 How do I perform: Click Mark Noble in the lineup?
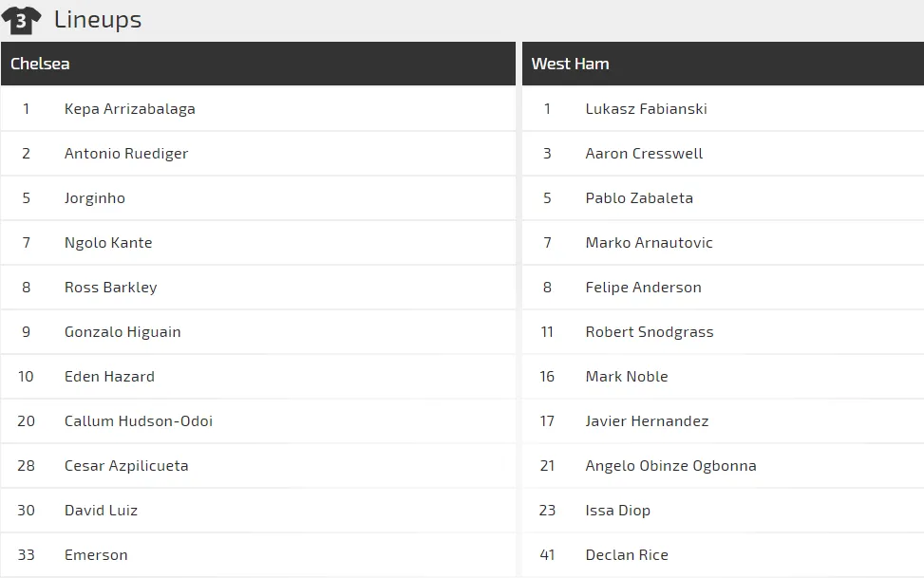pyautogui.click(x=626, y=377)
